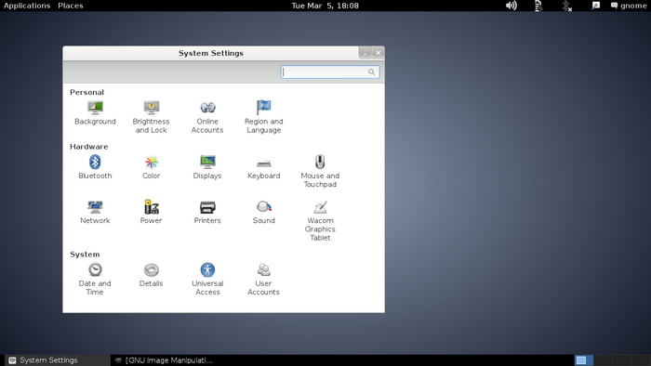Switch to GNU Image Manipulation taskbar window

(x=164, y=360)
